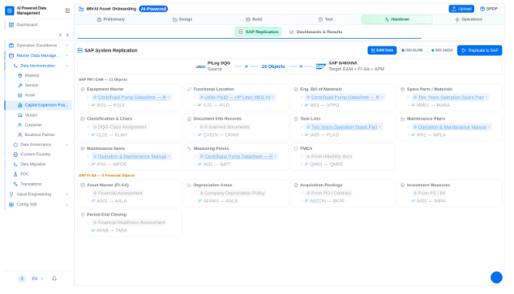
Task: Select the Dashboards & Results sub-tab
Action: (x=315, y=32)
